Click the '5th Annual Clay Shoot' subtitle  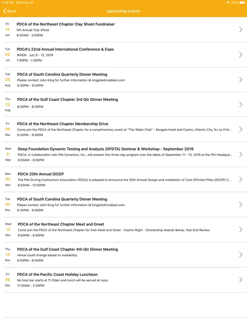pos(33,30)
